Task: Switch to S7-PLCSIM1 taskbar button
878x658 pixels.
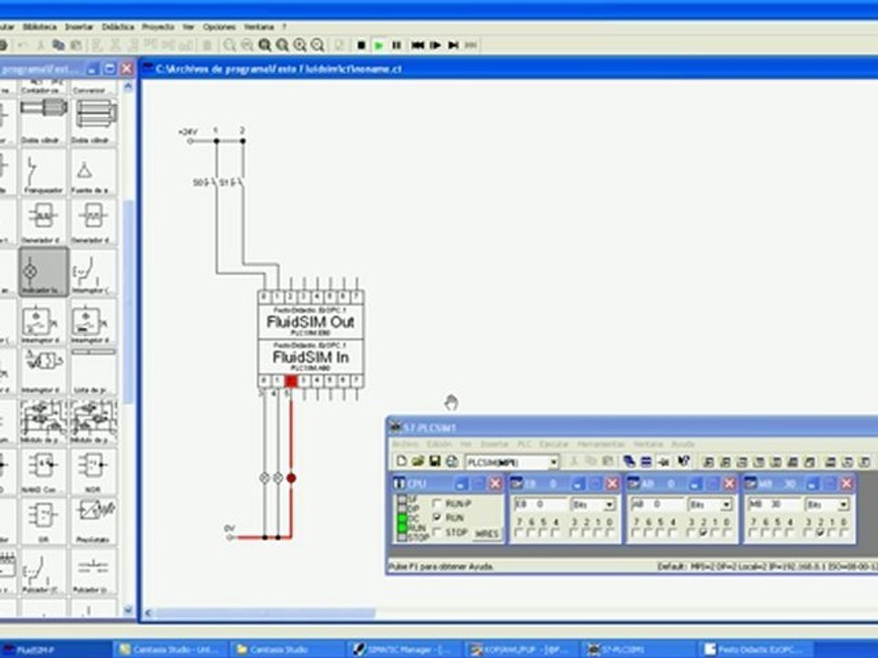Action: (x=636, y=650)
